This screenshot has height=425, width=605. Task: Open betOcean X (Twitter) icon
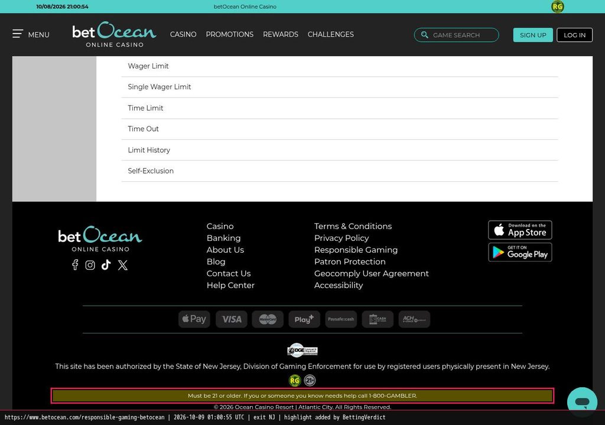click(x=123, y=265)
